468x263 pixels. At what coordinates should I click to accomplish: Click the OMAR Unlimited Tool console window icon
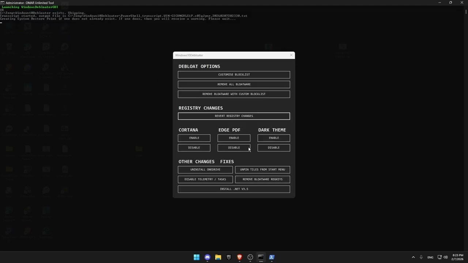coord(2,3)
